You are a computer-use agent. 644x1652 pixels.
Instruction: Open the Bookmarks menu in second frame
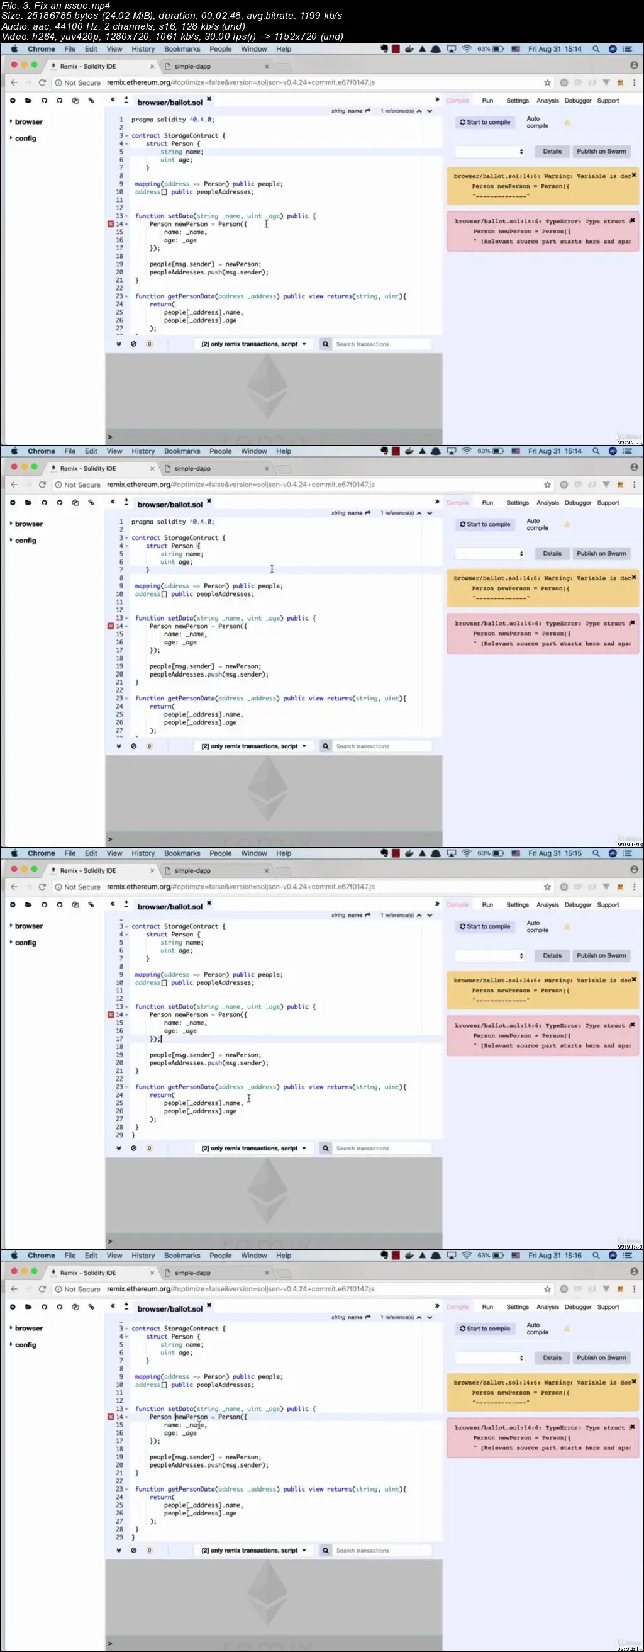(182, 451)
